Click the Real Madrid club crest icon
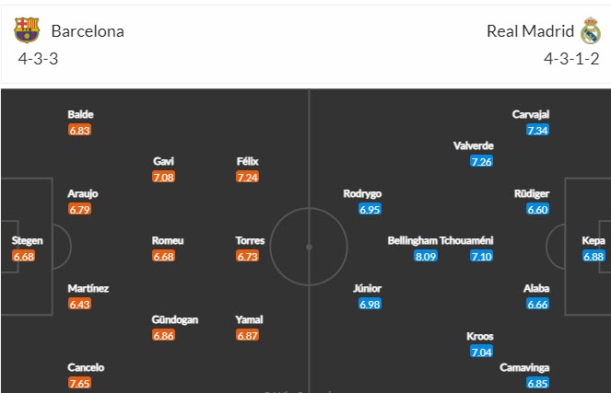This screenshot has width=611, height=393. click(590, 32)
